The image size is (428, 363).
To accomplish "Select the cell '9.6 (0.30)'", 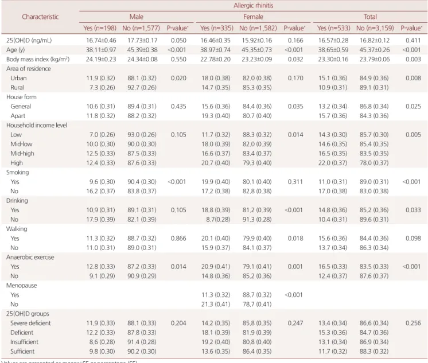I will pos(102,182).
